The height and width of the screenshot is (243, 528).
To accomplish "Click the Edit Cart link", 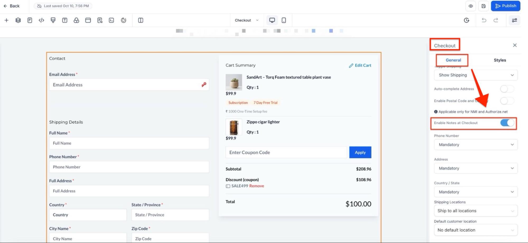I will click(x=360, y=65).
